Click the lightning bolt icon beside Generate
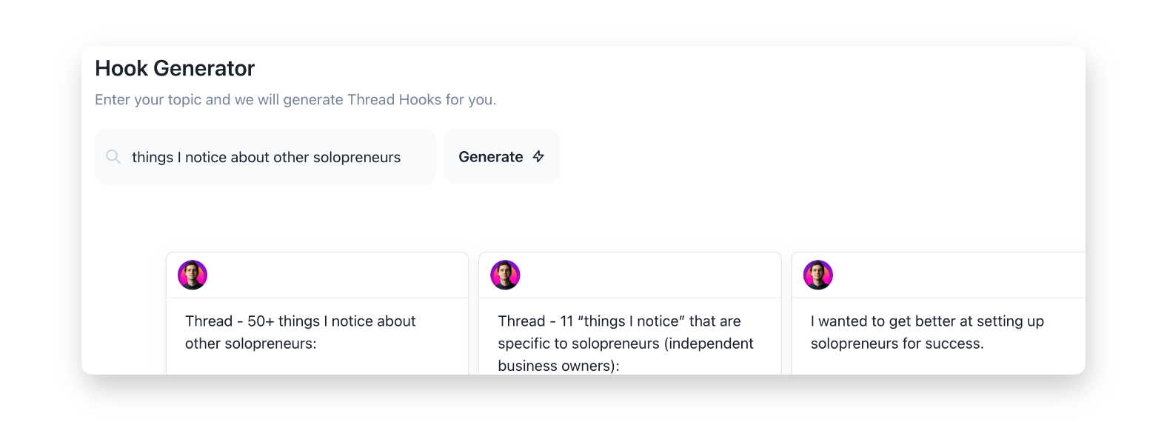This screenshot has height=422, width=1167. [x=538, y=157]
